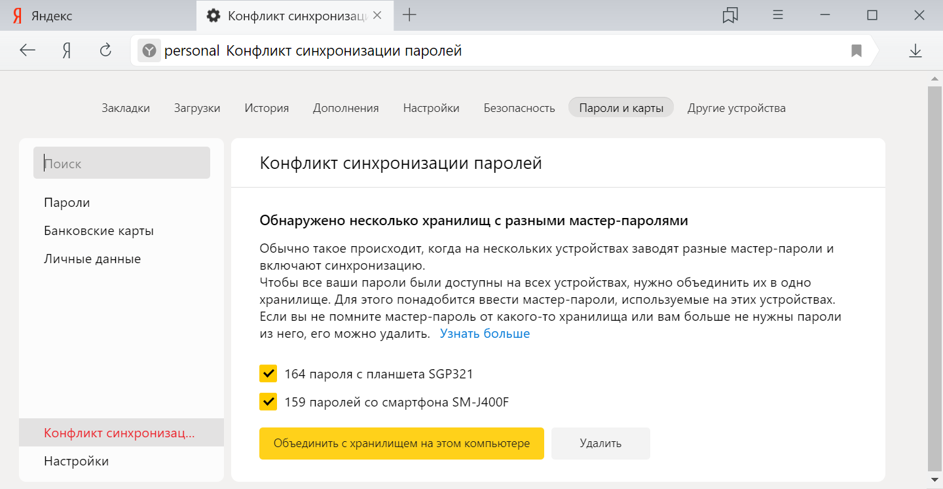Click the site info icon in address bar
Viewport: 943px width, 489px height.
pyautogui.click(x=149, y=50)
